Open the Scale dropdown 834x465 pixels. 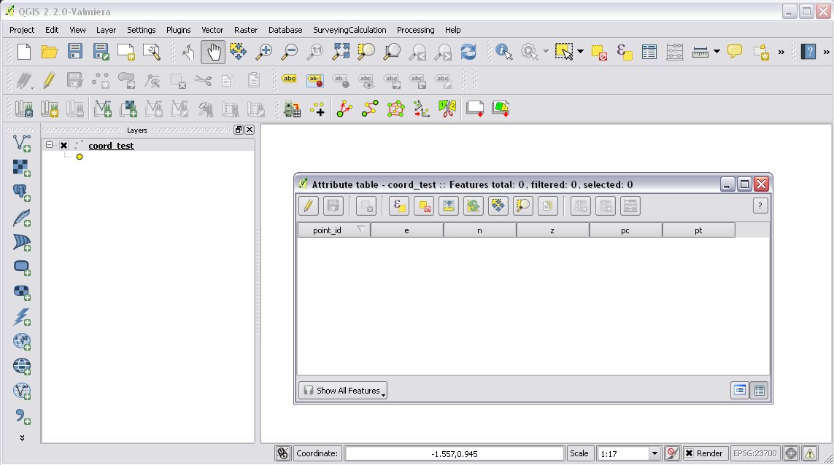[655, 453]
